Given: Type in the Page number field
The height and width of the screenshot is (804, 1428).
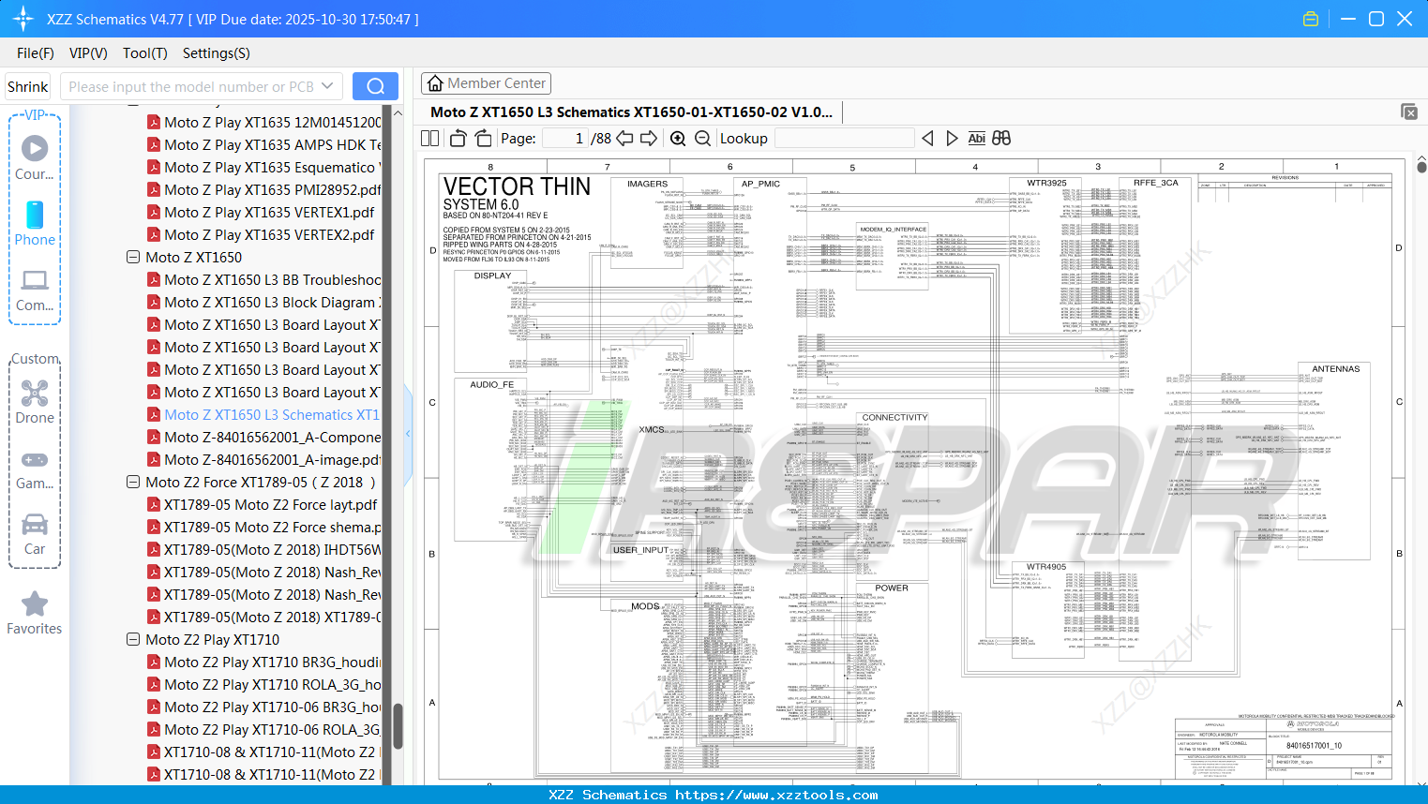Looking at the screenshot, I should click(564, 138).
